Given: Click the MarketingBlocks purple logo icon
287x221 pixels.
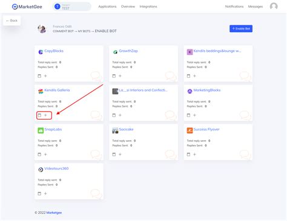Looking at the screenshot, I should (190, 91).
